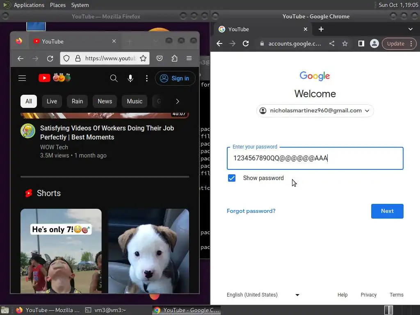The height and width of the screenshot is (315, 420).
Task: Click the Firefox logo icon beside tab
Action: click(x=19, y=41)
